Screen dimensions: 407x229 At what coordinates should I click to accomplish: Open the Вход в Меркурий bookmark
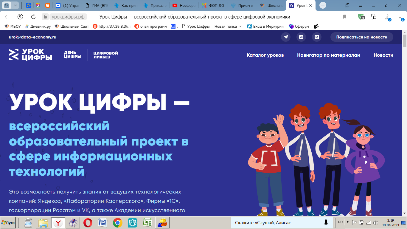[265, 26]
